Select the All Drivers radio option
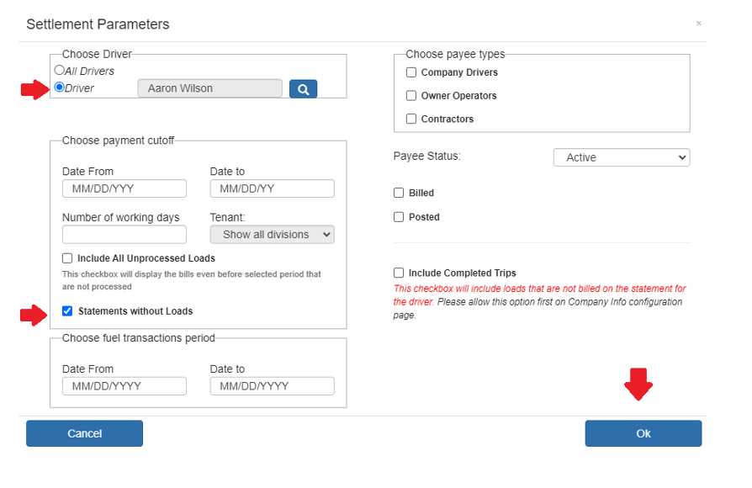The width and height of the screenshot is (752, 488). point(59,70)
